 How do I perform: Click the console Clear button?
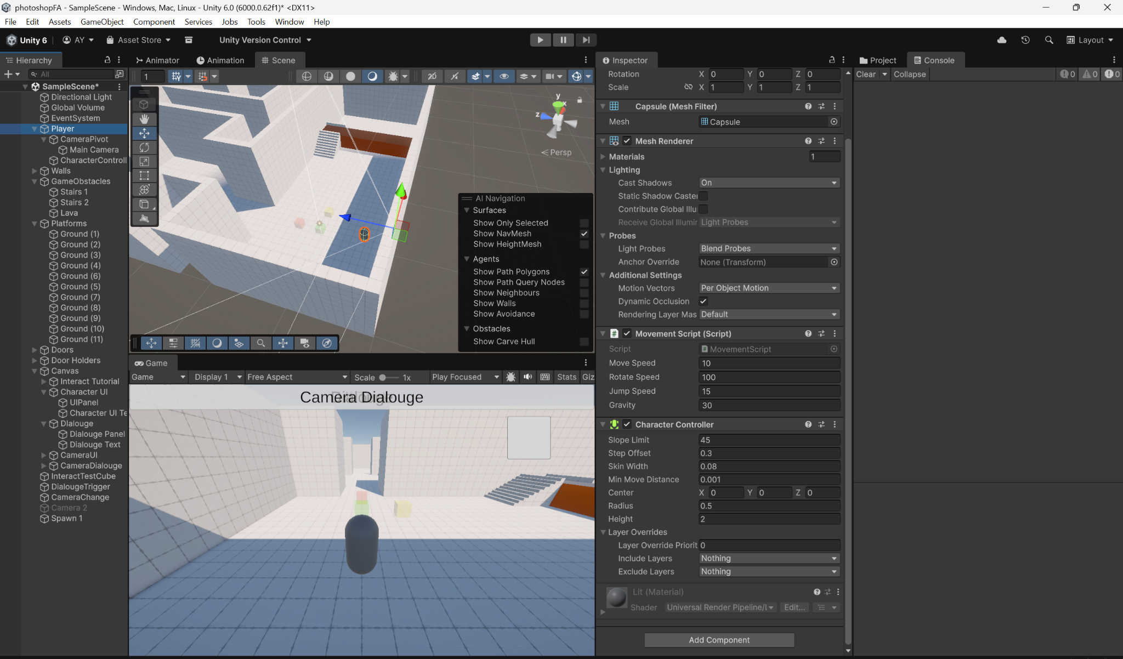(866, 74)
